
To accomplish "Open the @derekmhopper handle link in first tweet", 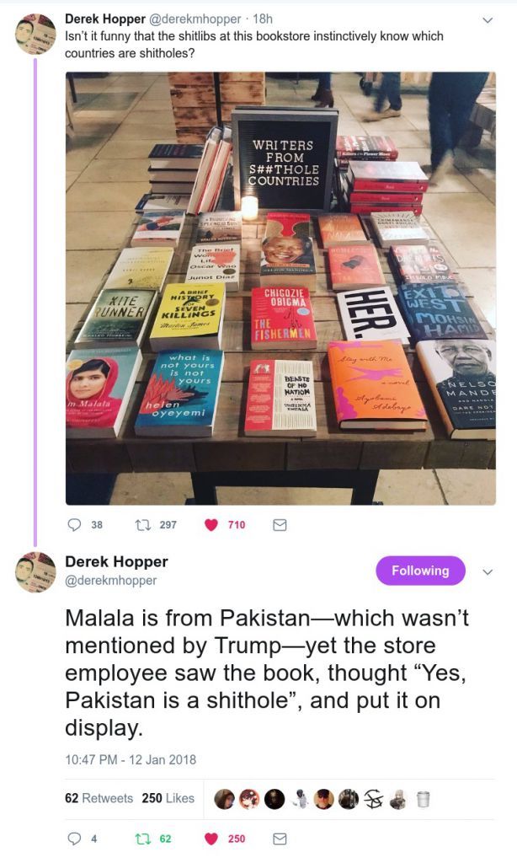I will coord(195,19).
